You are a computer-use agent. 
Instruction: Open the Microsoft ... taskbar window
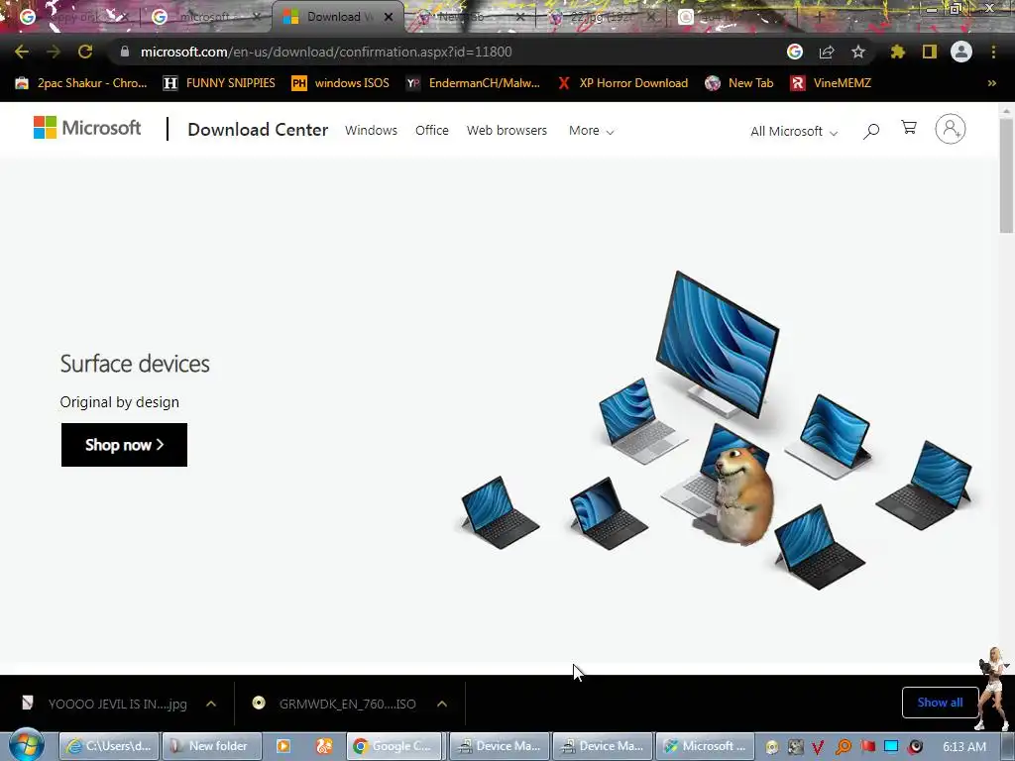(705, 746)
